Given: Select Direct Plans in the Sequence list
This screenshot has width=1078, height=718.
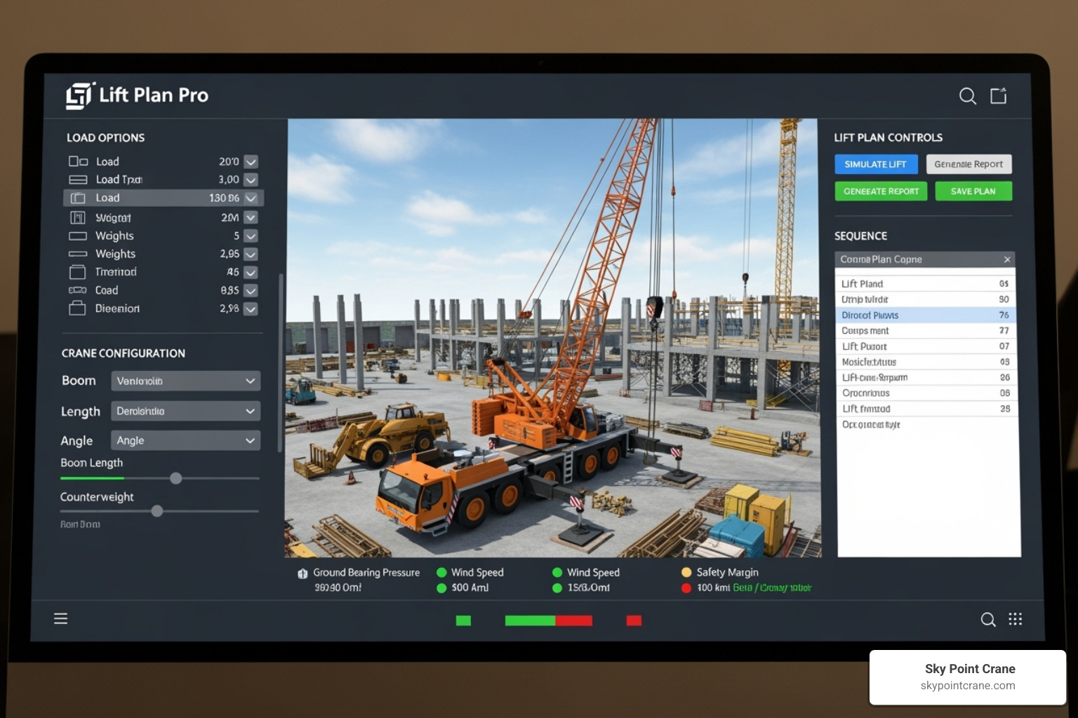Looking at the screenshot, I should [x=912, y=315].
